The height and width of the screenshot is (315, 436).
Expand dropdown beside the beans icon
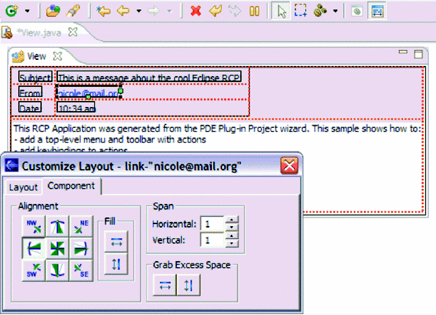335,11
